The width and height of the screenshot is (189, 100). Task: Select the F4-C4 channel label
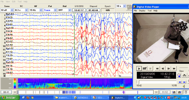pyautogui.click(x=9, y=31)
